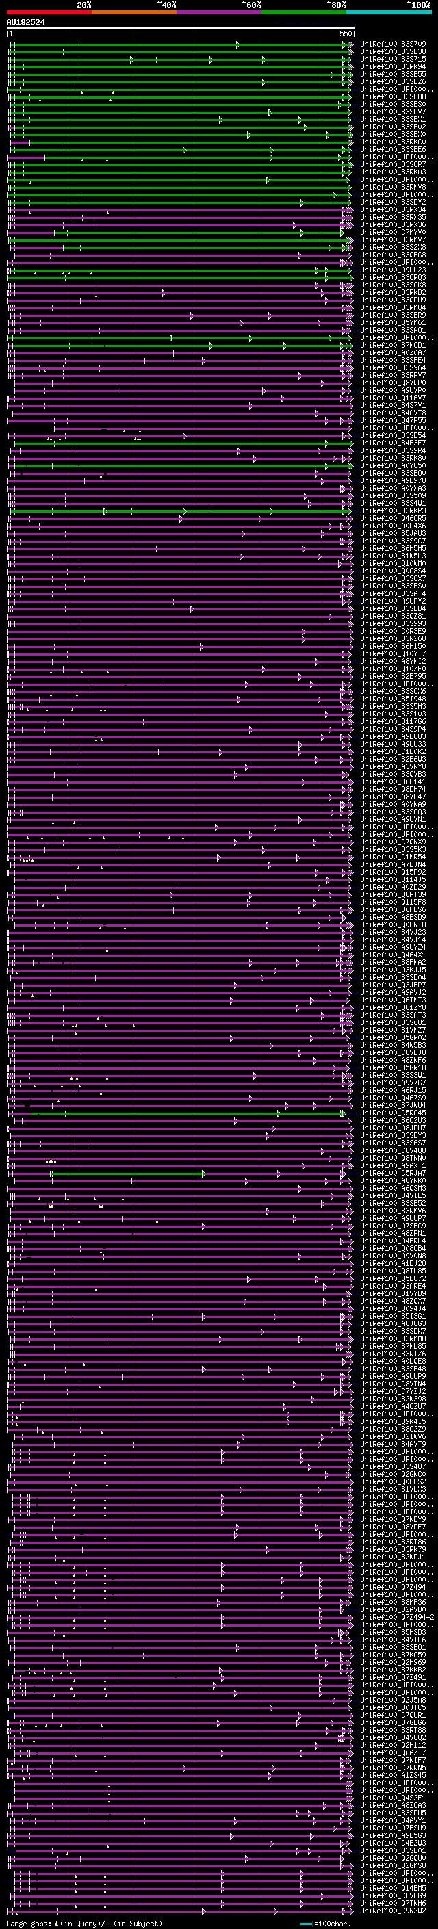Select hit label UniRef100_B4AVT8

tap(393, 413)
